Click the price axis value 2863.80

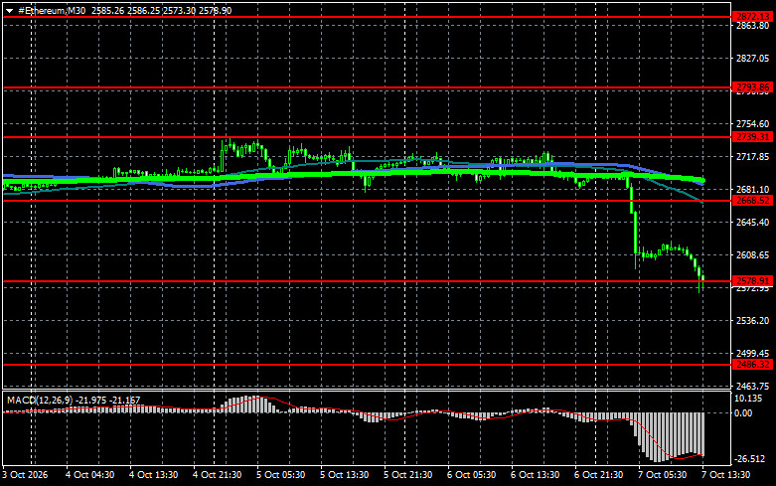(753, 26)
